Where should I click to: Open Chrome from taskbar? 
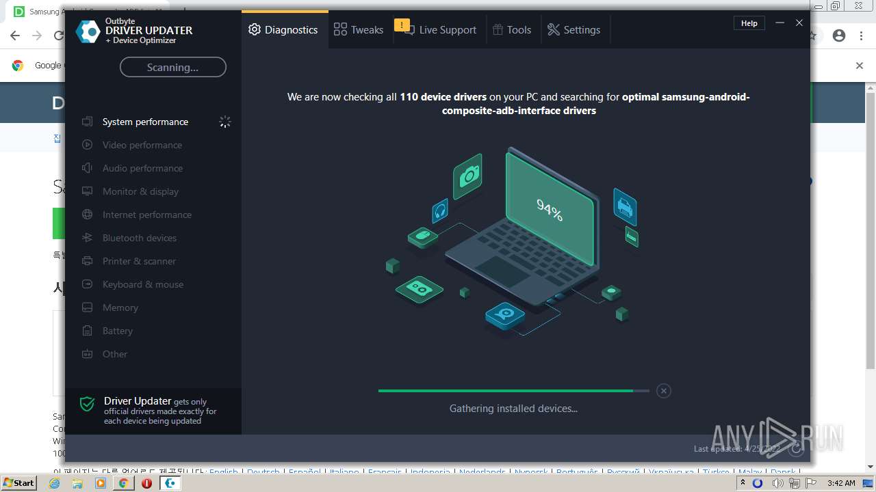tap(123, 483)
